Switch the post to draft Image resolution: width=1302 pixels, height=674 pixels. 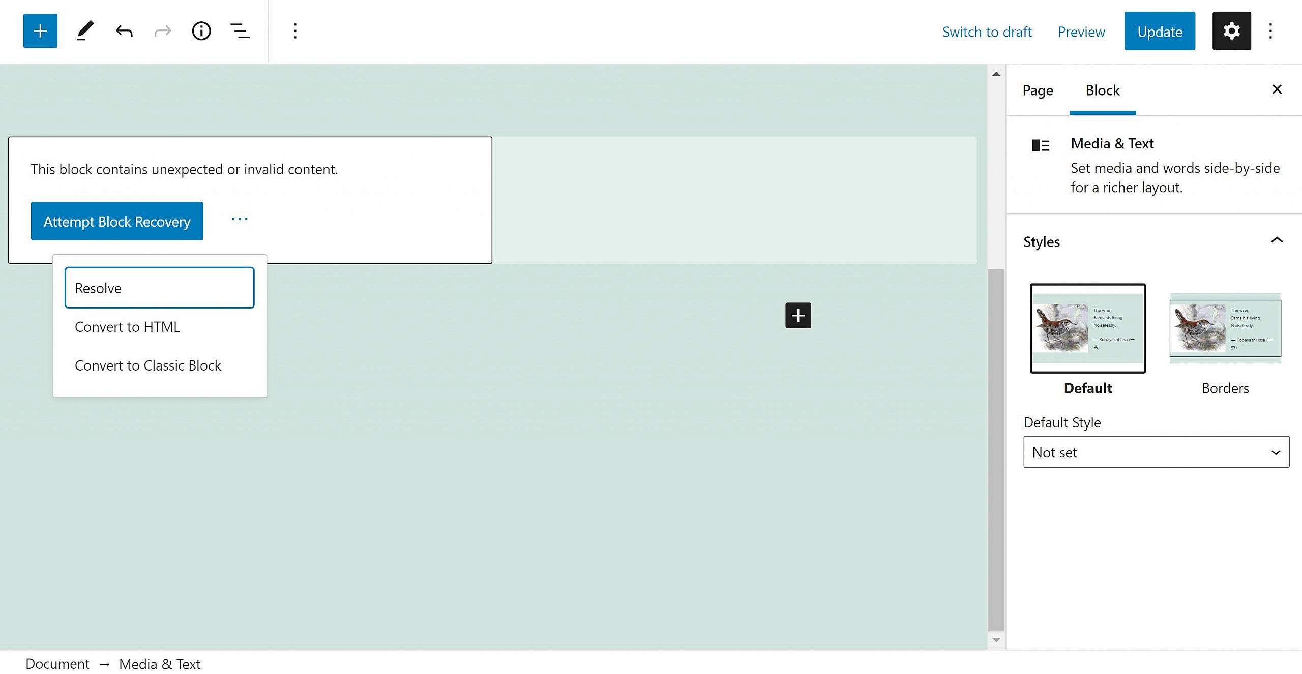pyautogui.click(x=987, y=32)
